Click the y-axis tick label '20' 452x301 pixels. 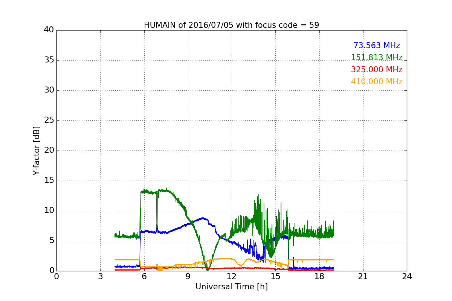click(x=49, y=150)
